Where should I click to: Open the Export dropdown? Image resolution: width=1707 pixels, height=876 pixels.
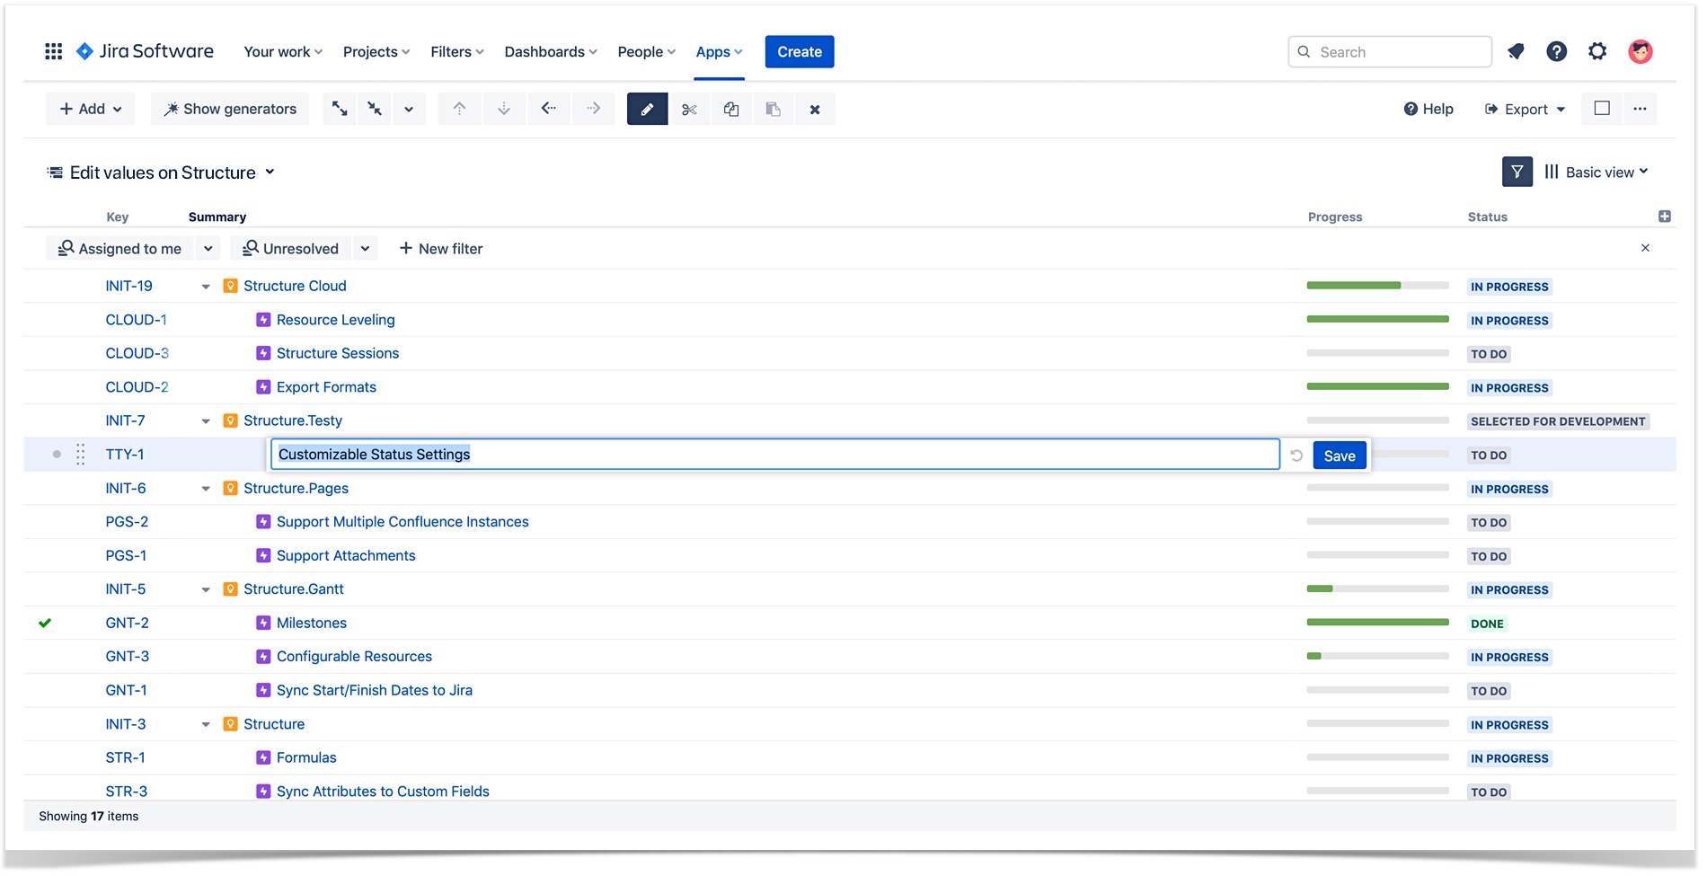(x=1525, y=109)
